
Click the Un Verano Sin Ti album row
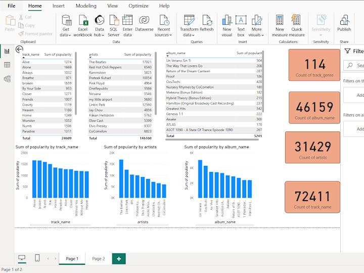click(x=214, y=60)
